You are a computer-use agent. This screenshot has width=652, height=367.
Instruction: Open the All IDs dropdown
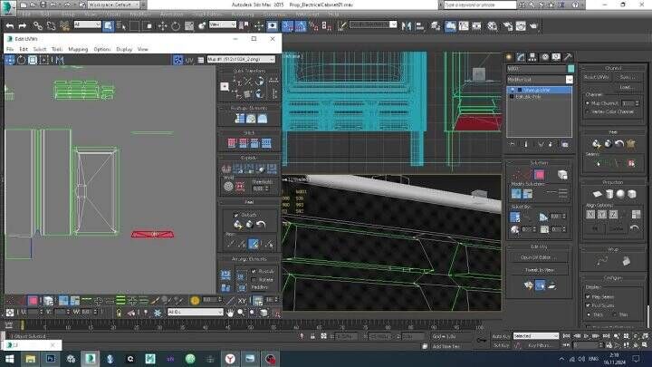tap(195, 312)
